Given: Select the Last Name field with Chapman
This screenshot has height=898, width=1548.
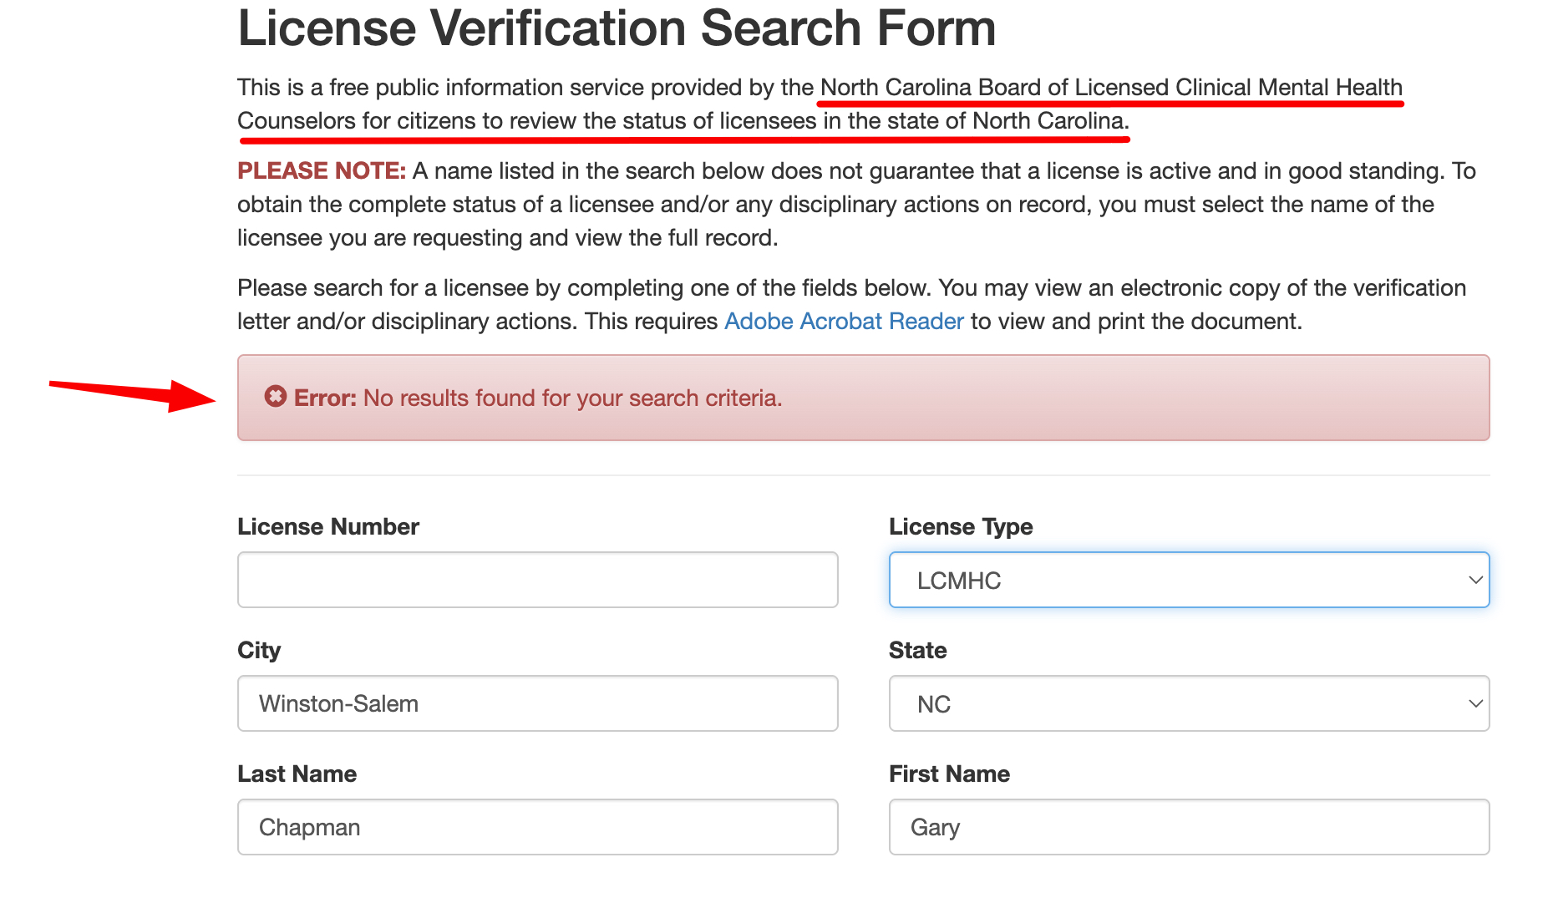Looking at the screenshot, I should (537, 827).
